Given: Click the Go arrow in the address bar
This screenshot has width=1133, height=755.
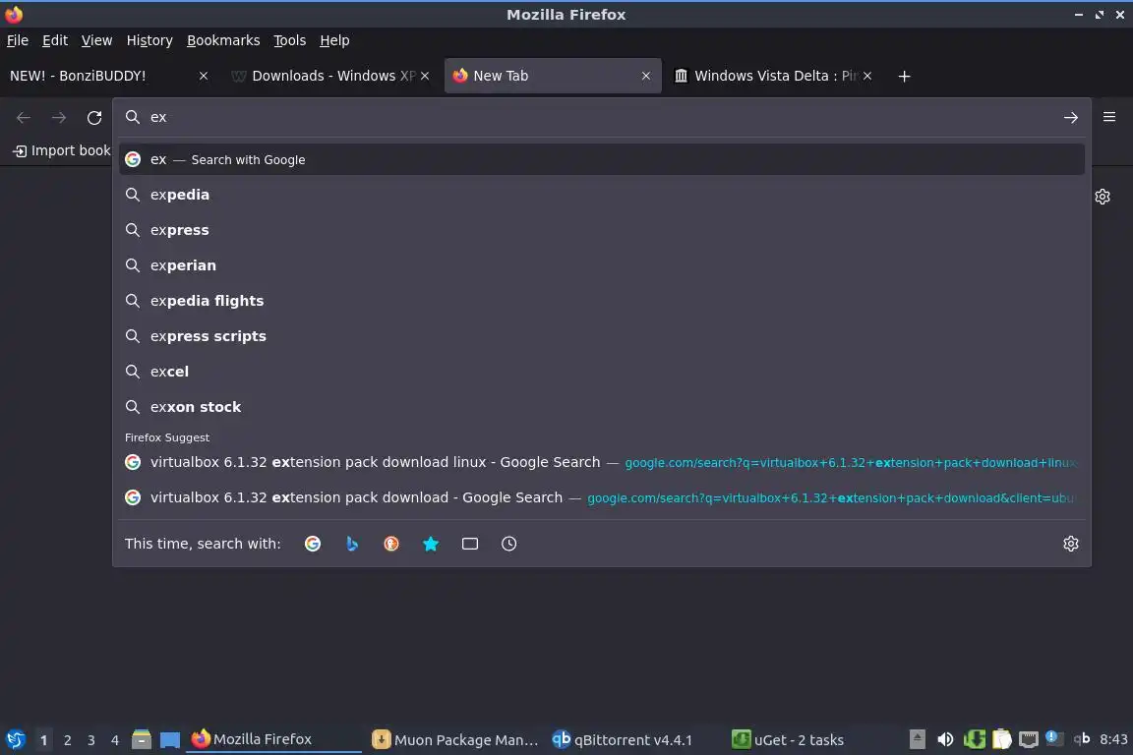Looking at the screenshot, I should coord(1070,118).
